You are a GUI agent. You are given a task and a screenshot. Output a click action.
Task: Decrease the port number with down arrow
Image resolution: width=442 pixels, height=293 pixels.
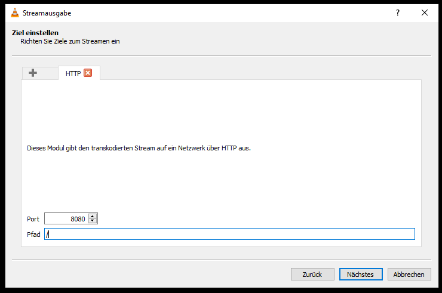pyautogui.click(x=93, y=221)
